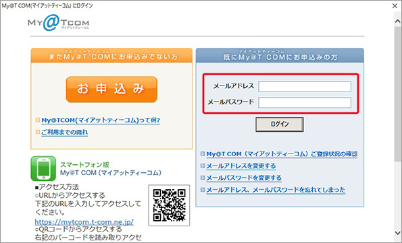Open ご利用までの流れ link

(65, 132)
